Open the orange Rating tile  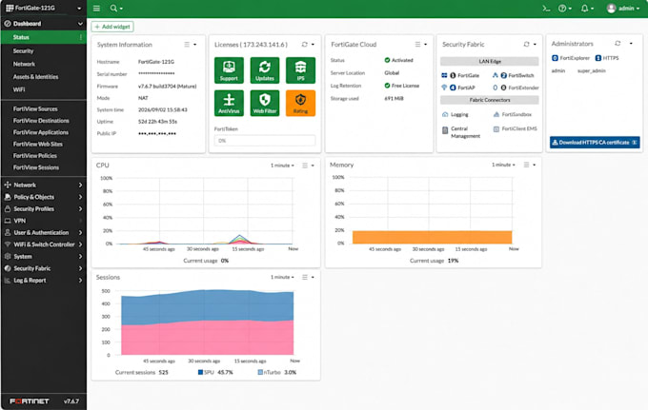click(300, 103)
